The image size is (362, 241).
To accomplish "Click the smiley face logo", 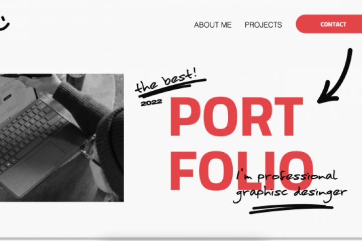I will (x=4, y=23).
